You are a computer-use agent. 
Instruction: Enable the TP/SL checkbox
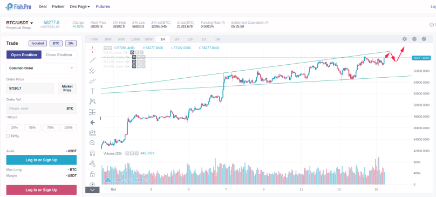point(8,136)
